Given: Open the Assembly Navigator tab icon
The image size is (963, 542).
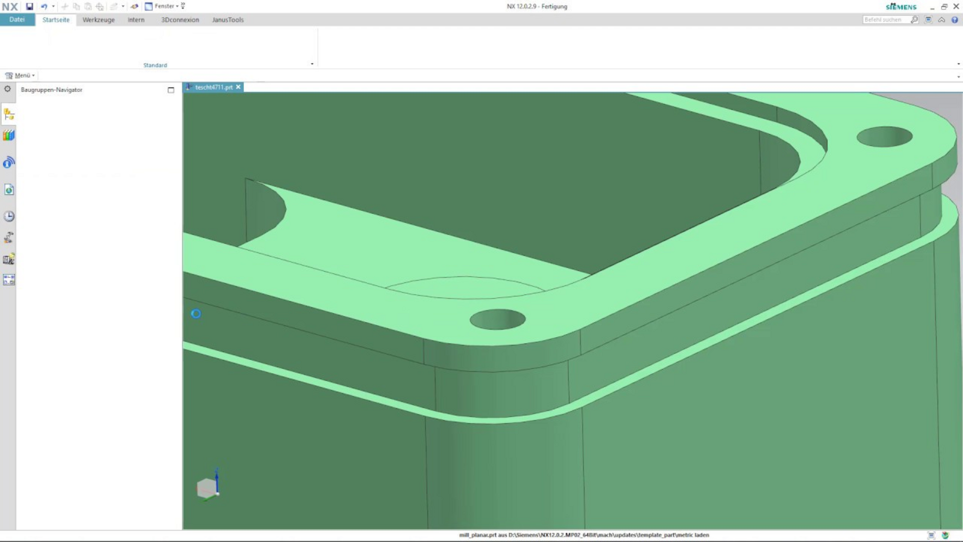Looking at the screenshot, I should (x=9, y=114).
